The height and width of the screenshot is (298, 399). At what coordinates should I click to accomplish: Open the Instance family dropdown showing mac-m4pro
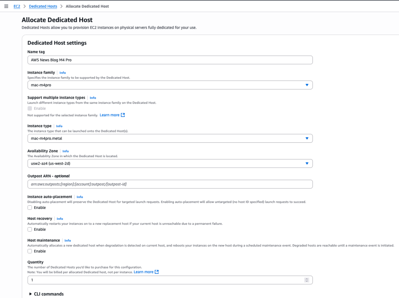tap(307, 84)
